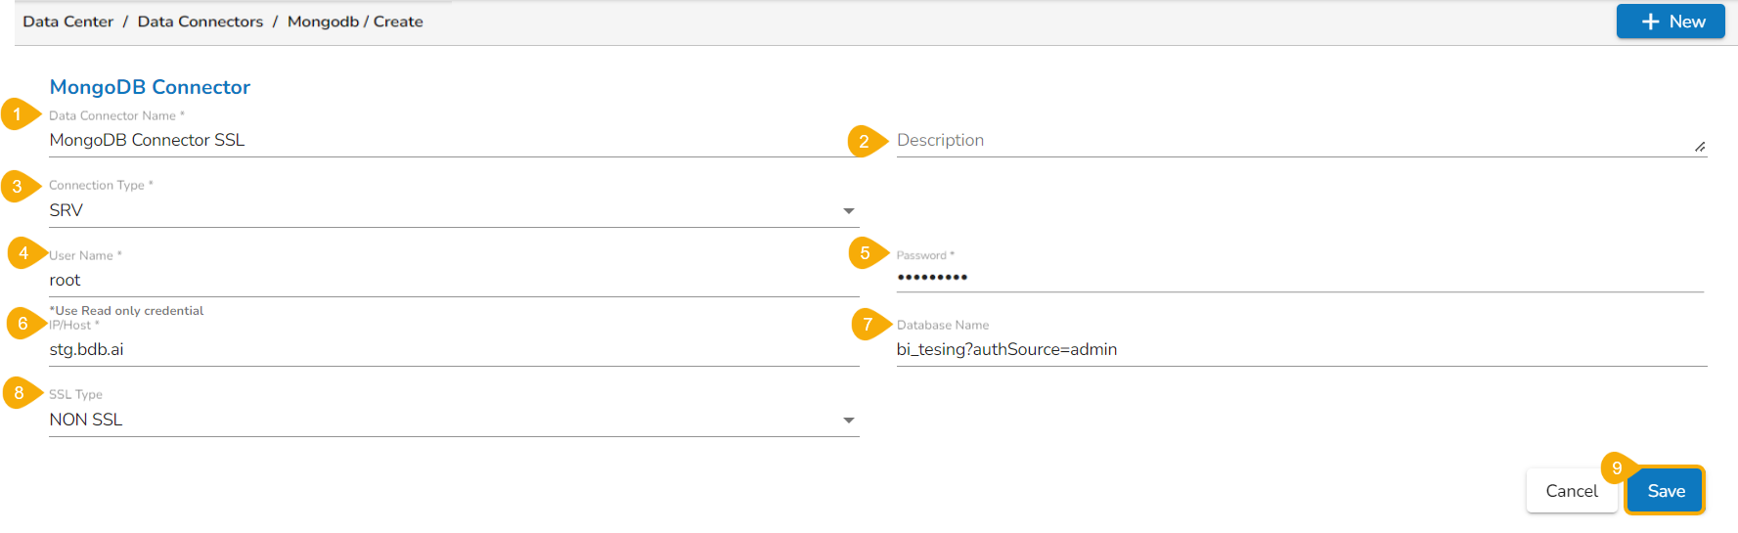Click the orange step 3 marker

coord(18,186)
